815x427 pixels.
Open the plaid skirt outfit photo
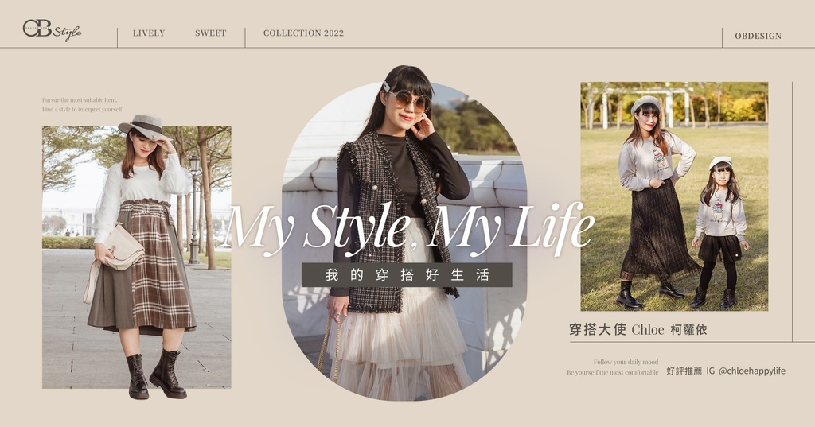click(137, 257)
